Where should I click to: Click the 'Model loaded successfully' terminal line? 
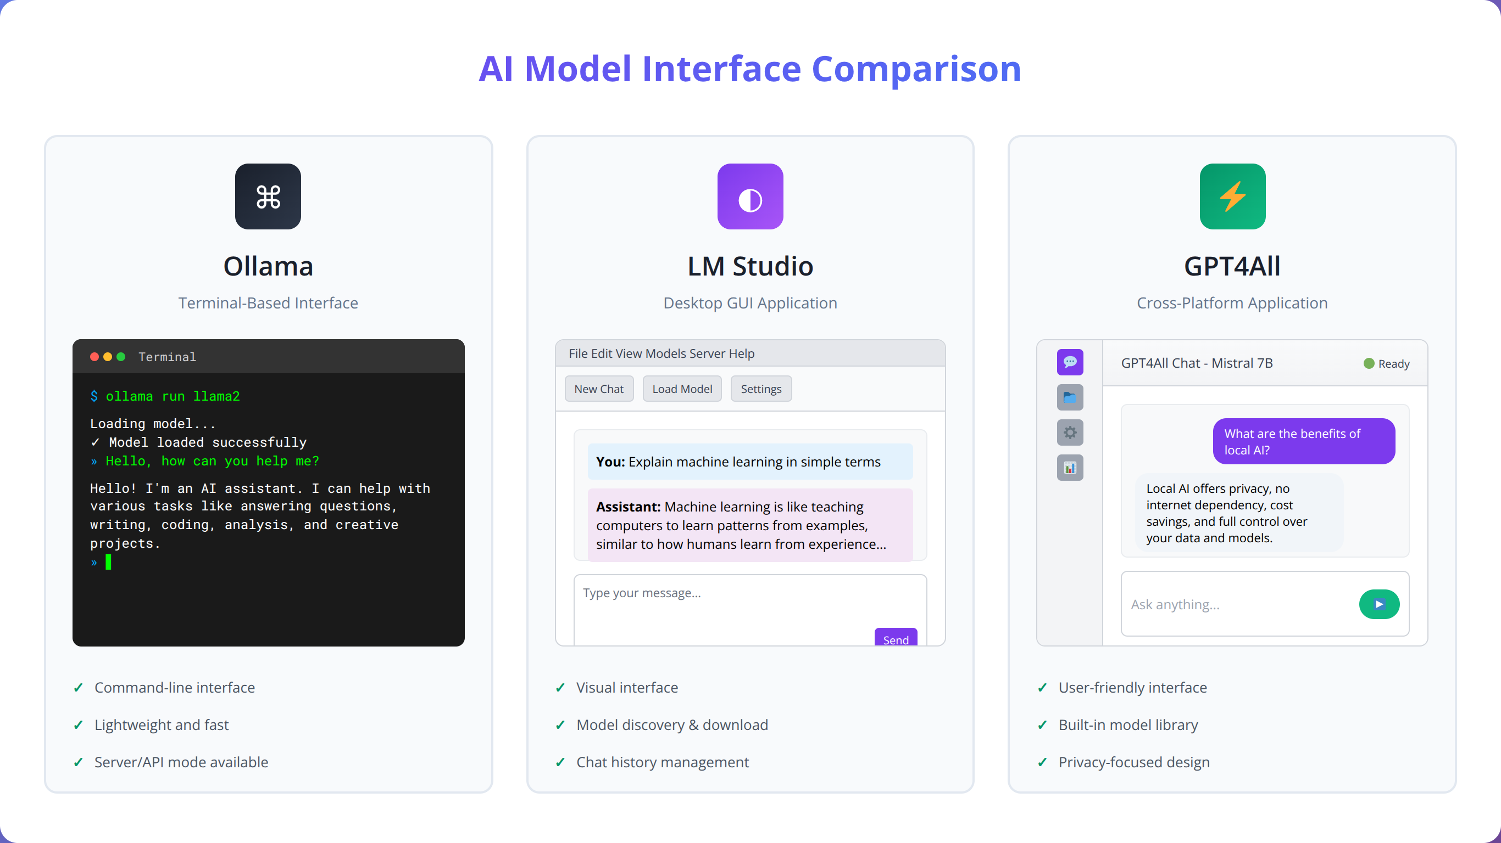[x=198, y=442]
